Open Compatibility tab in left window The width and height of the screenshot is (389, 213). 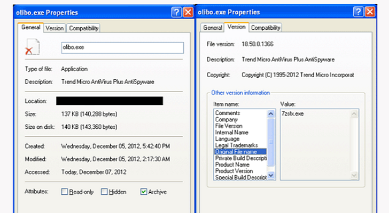pyautogui.click(x=83, y=28)
